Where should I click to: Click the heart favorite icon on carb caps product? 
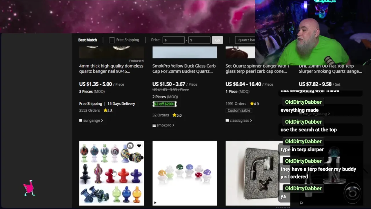139,146
